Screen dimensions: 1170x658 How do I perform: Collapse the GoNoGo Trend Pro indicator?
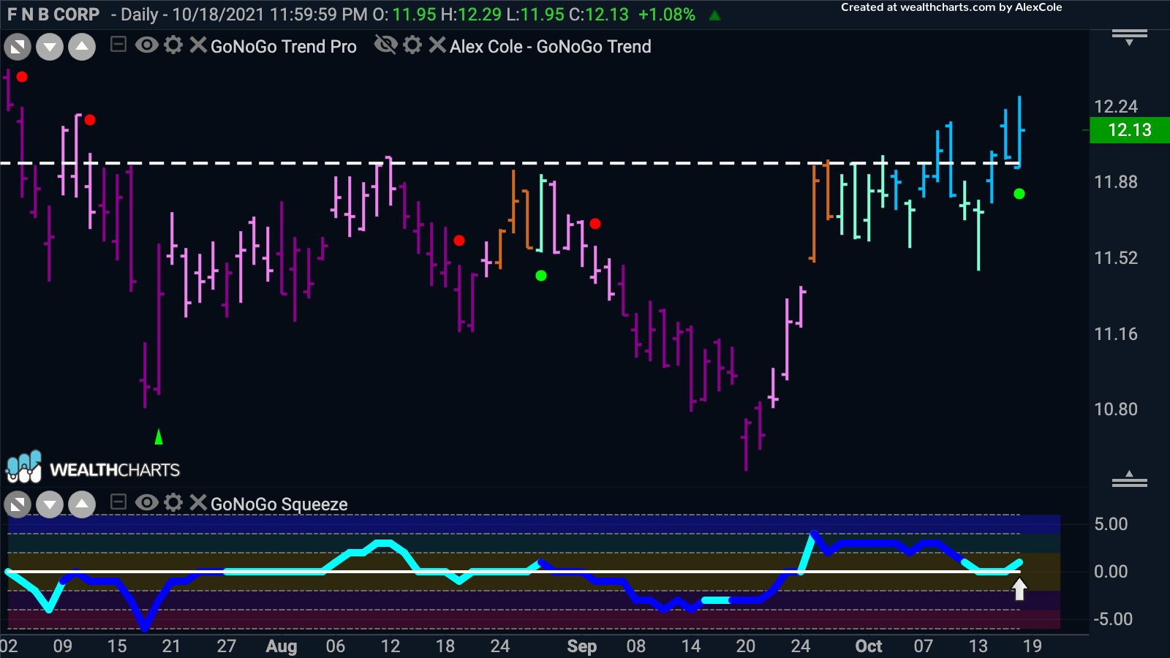coord(118,45)
